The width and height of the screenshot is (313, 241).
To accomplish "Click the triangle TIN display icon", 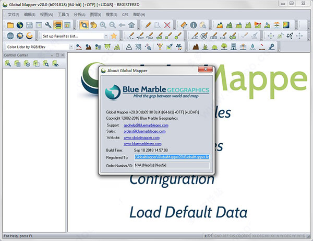I will tap(129, 47).
